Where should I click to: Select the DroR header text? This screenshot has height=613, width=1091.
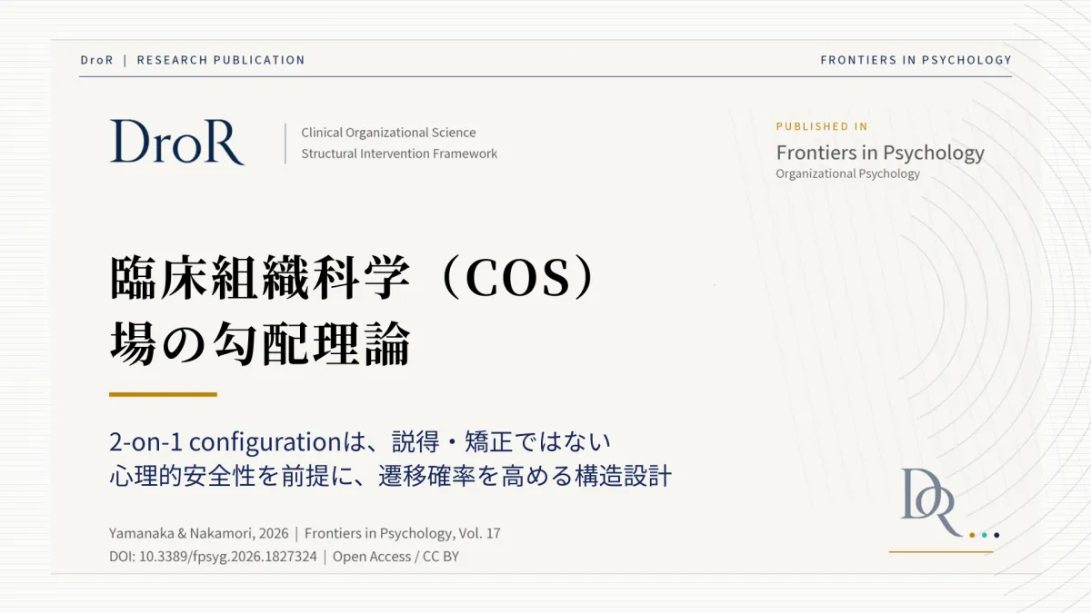[96, 60]
